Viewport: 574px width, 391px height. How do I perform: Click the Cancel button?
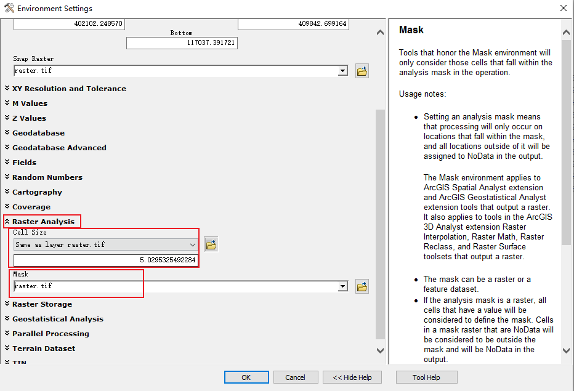click(x=296, y=377)
